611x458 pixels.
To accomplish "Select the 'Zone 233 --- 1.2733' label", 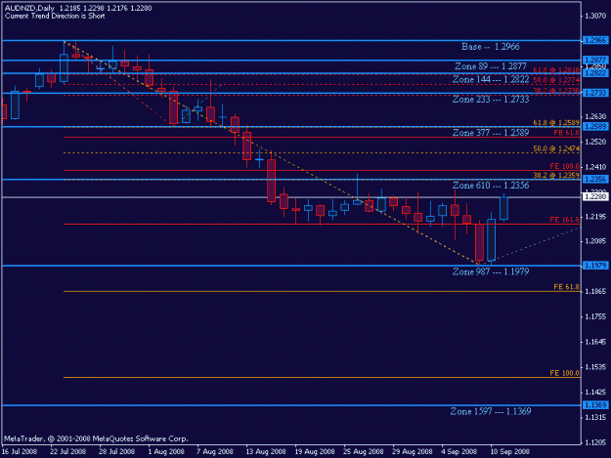I will 491,100.
